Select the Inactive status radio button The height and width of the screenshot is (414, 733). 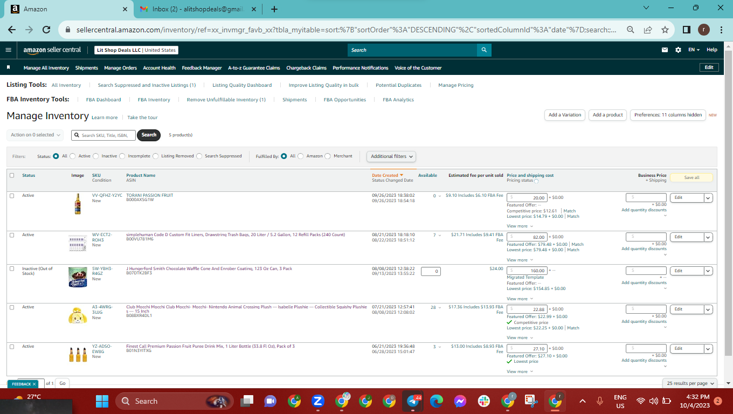[96, 156]
